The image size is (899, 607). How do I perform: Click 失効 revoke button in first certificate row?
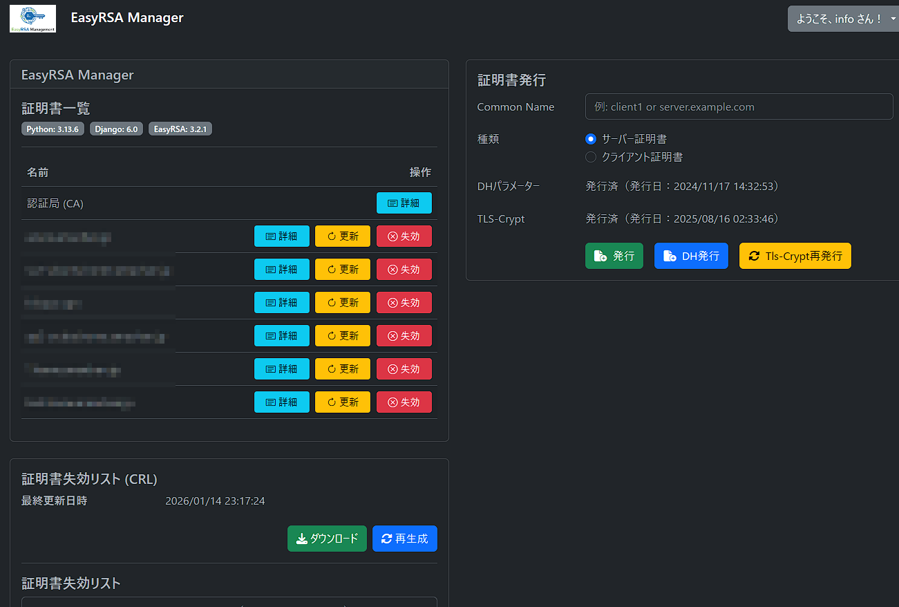(404, 236)
